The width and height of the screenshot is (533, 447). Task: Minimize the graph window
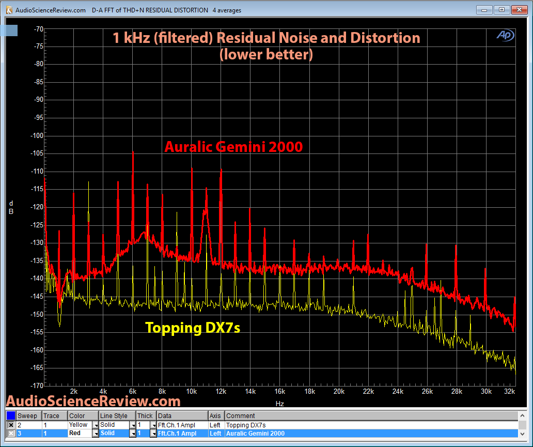pyautogui.click(x=484, y=9)
